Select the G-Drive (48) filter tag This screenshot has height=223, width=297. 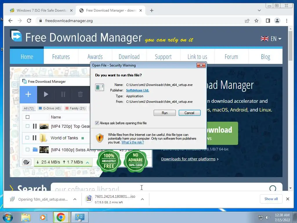(x=50, y=108)
